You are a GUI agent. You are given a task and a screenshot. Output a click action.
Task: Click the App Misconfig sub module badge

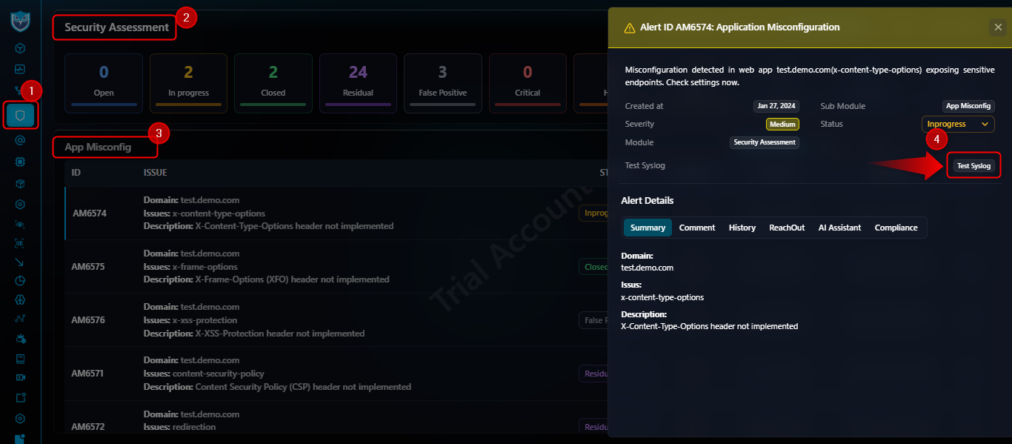(969, 106)
